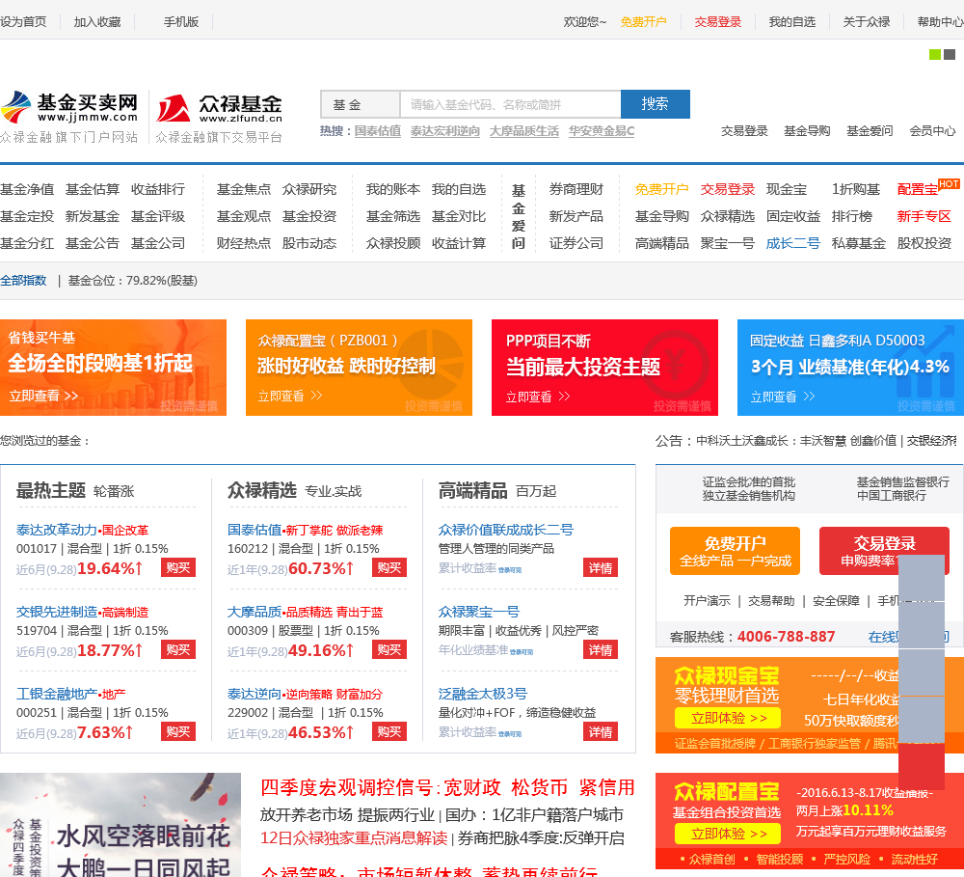Click 购买 for 工银金融地产 fund
Image resolution: width=964 pixels, height=877 pixels.
pyautogui.click(x=178, y=731)
